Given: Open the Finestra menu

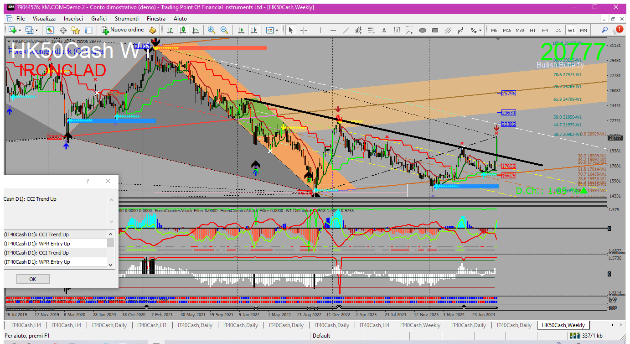Looking at the screenshot, I should point(156,19).
